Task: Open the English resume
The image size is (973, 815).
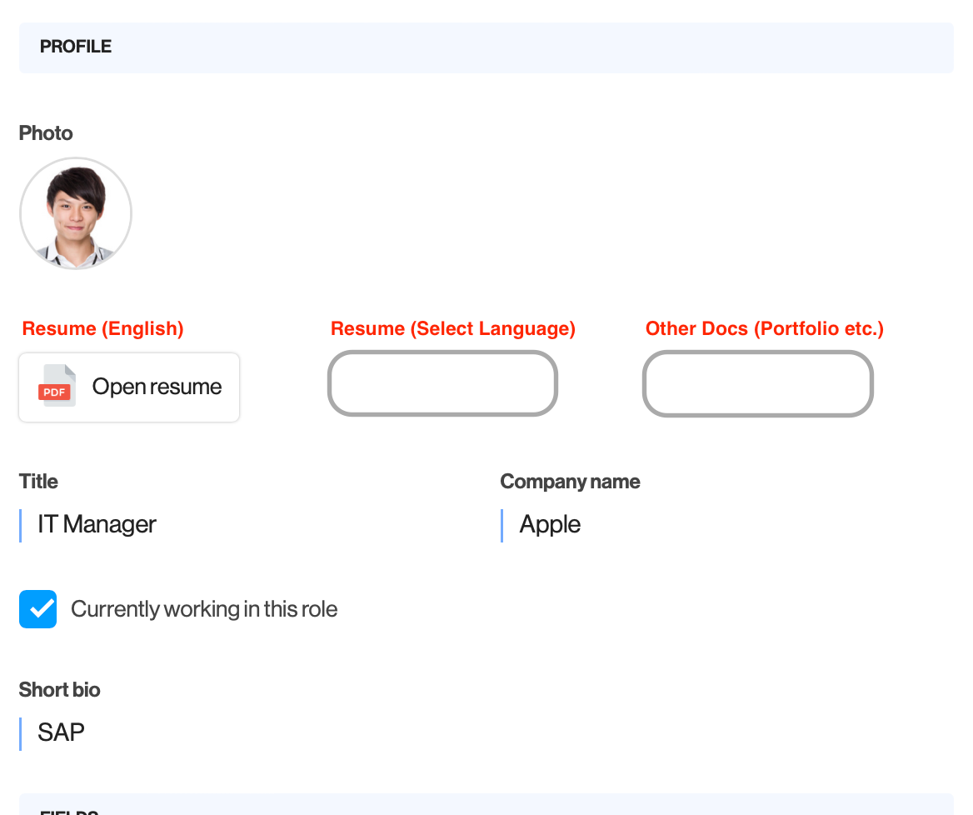Action: point(129,387)
